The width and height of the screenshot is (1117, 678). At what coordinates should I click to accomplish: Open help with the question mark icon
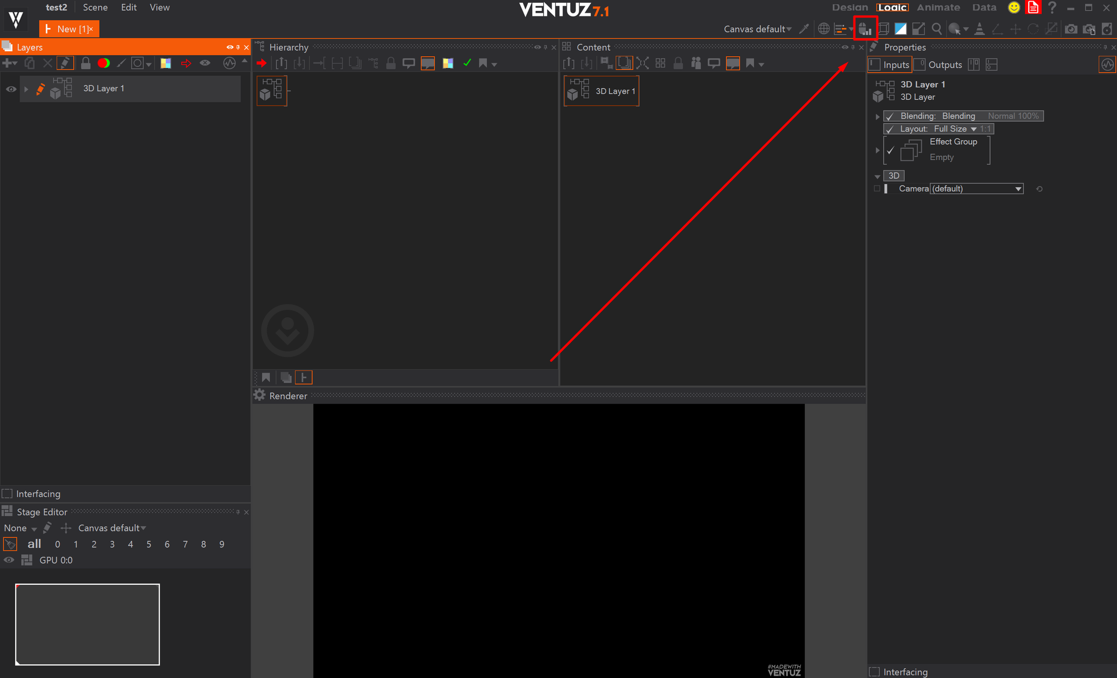(x=1052, y=8)
